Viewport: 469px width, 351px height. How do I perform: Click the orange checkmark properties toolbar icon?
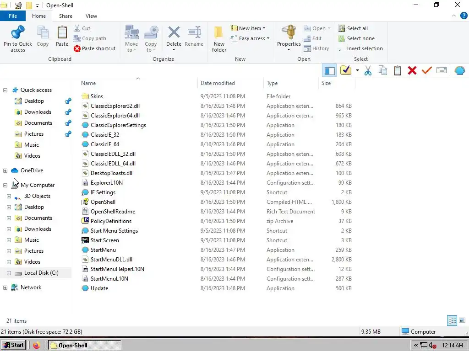pyautogui.click(x=427, y=71)
